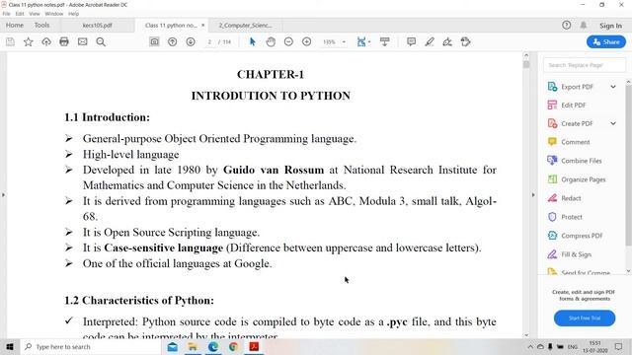Click the page thumbnail snapshot icon
This screenshot has height=355, width=632.
pyautogui.click(x=154, y=41)
